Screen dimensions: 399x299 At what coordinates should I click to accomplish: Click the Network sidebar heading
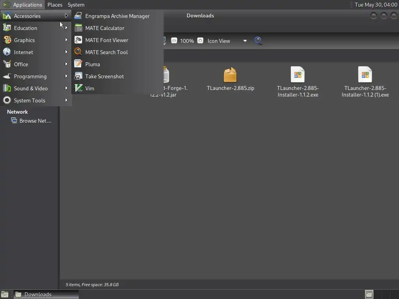click(17, 112)
